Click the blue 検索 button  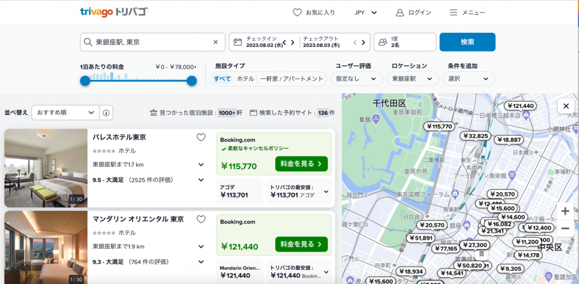(468, 42)
